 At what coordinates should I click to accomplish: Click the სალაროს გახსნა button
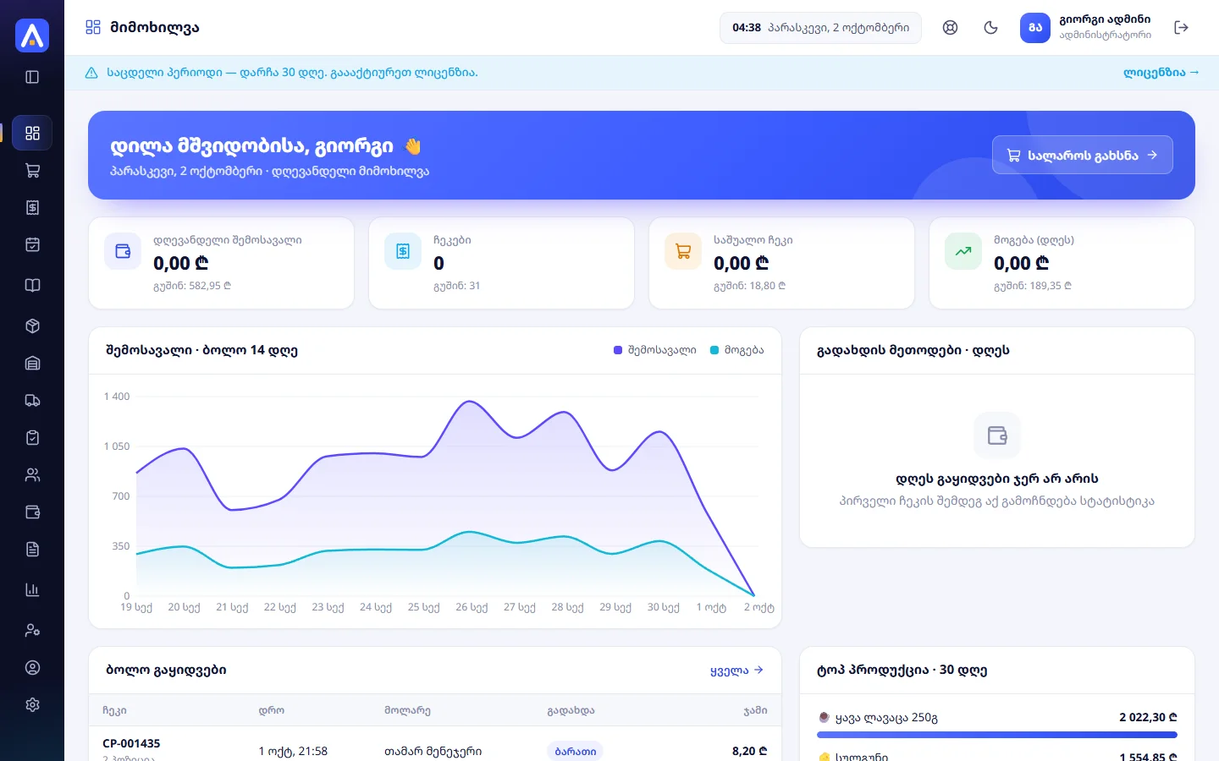coord(1082,155)
